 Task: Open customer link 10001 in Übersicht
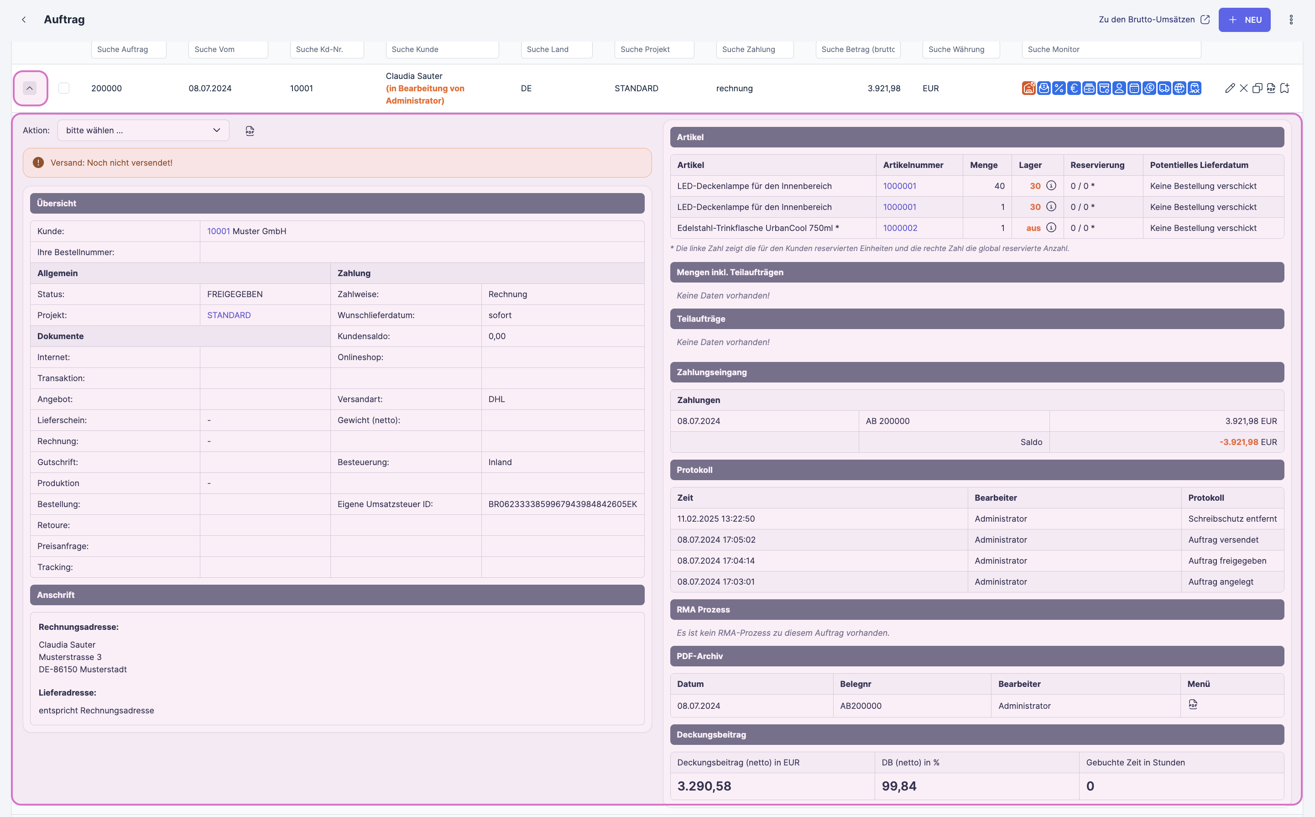click(x=218, y=231)
